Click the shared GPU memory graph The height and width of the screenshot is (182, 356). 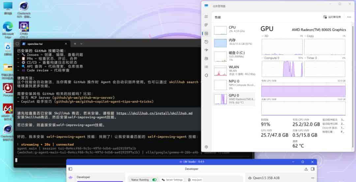(x=303, y=108)
